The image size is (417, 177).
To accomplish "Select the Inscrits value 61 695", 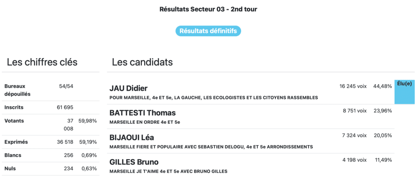I will (x=65, y=107).
